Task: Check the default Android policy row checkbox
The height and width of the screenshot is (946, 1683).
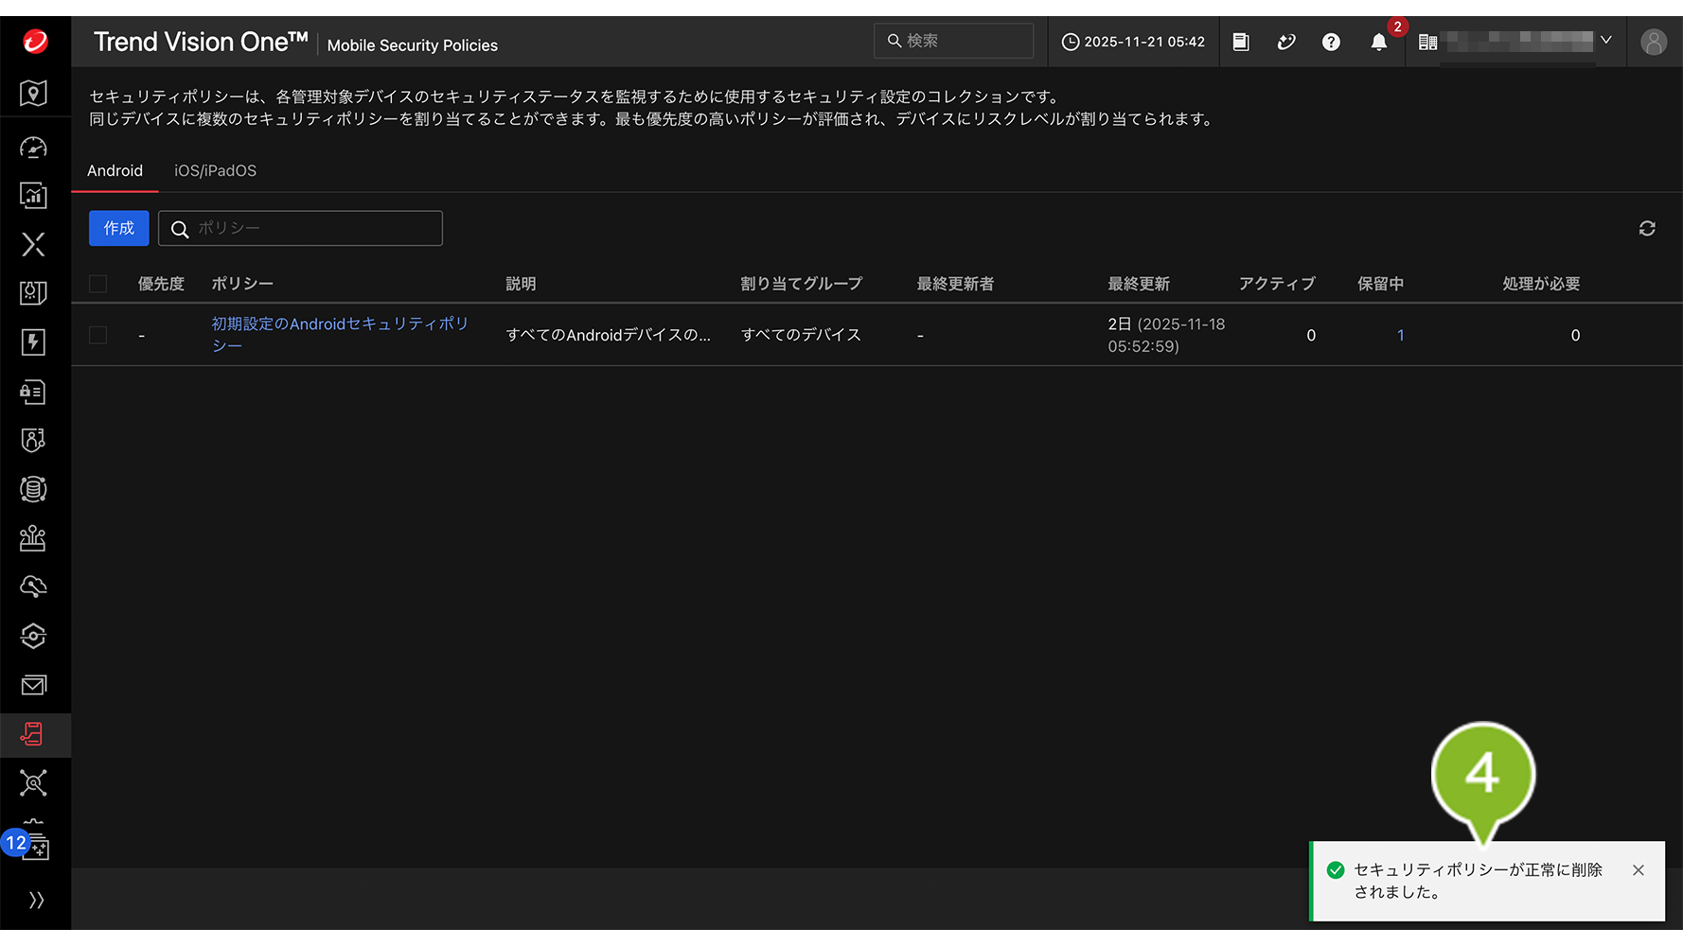Action: pos(98,335)
